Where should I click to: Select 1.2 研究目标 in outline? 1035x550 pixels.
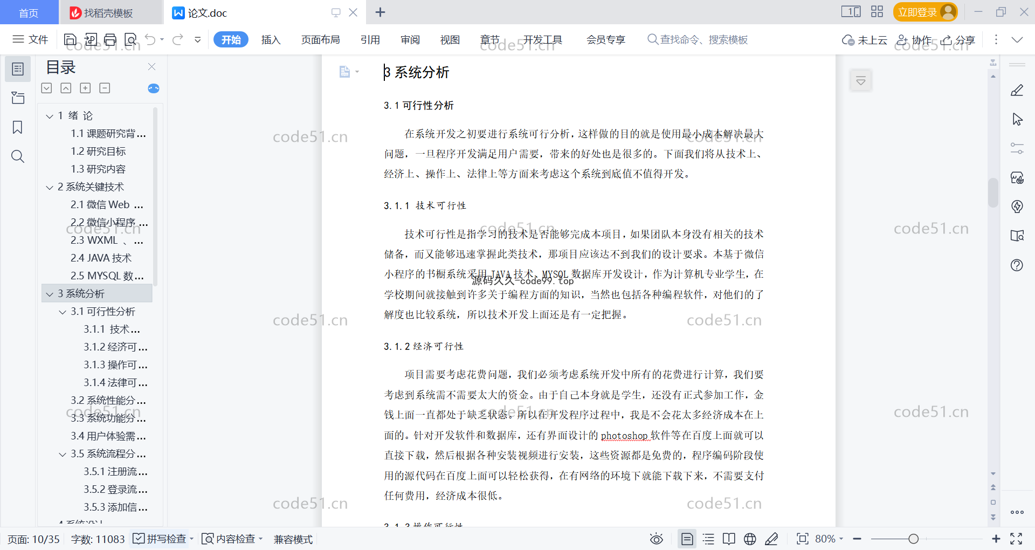click(x=98, y=152)
